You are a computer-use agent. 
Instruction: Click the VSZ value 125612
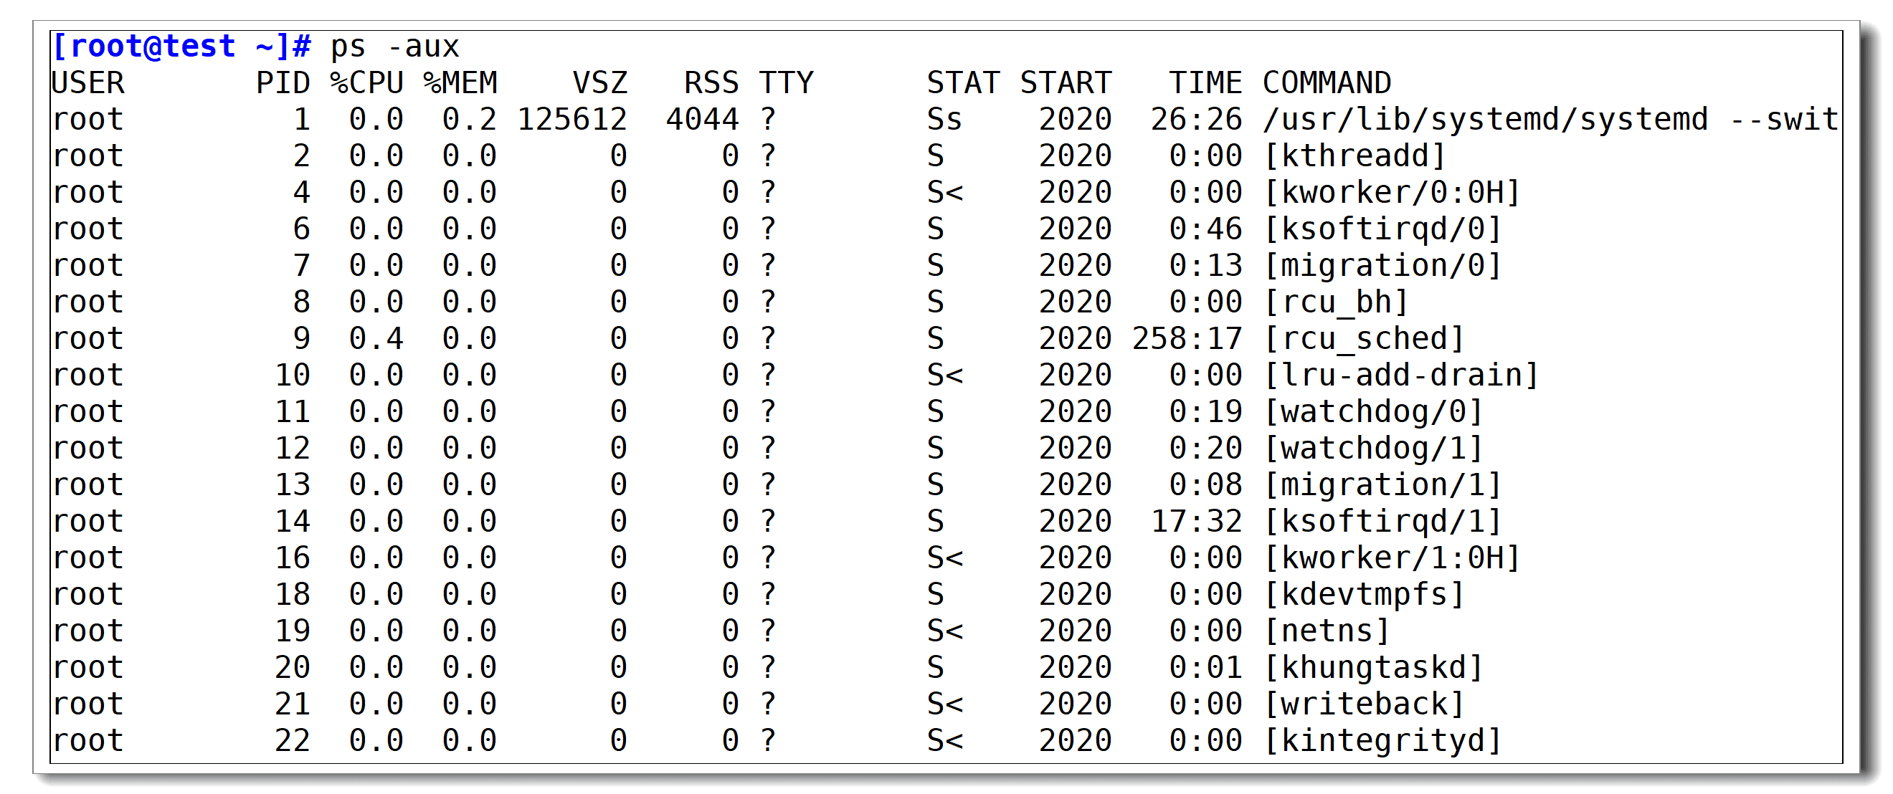tap(572, 120)
